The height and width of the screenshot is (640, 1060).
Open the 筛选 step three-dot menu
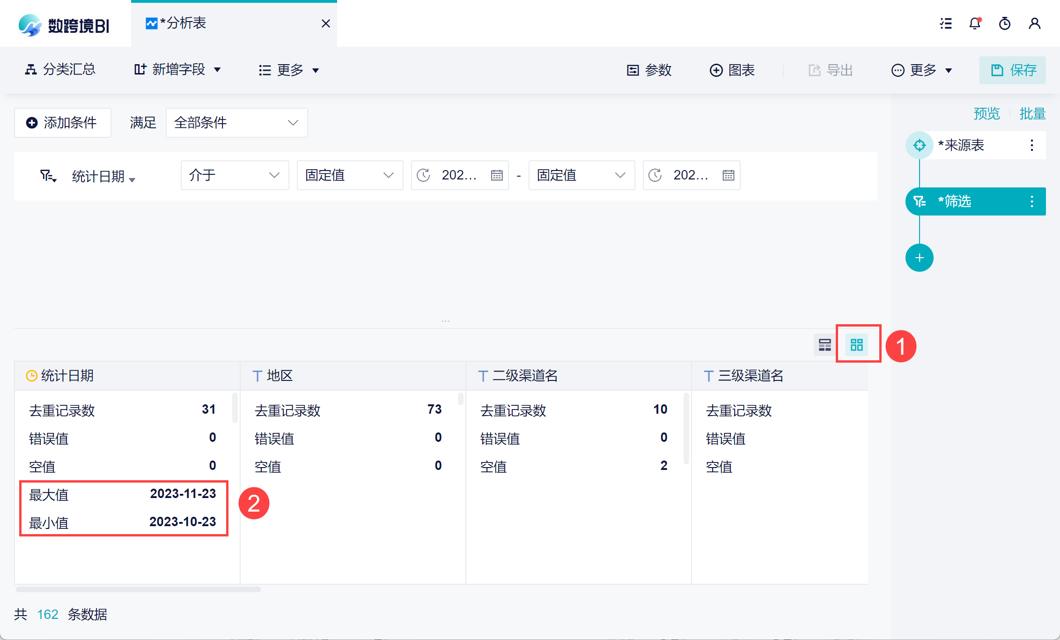click(x=1032, y=201)
